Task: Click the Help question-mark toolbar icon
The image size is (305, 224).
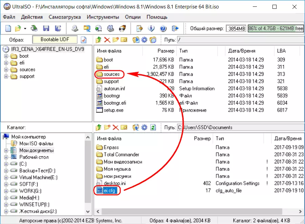Action: (163, 28)
